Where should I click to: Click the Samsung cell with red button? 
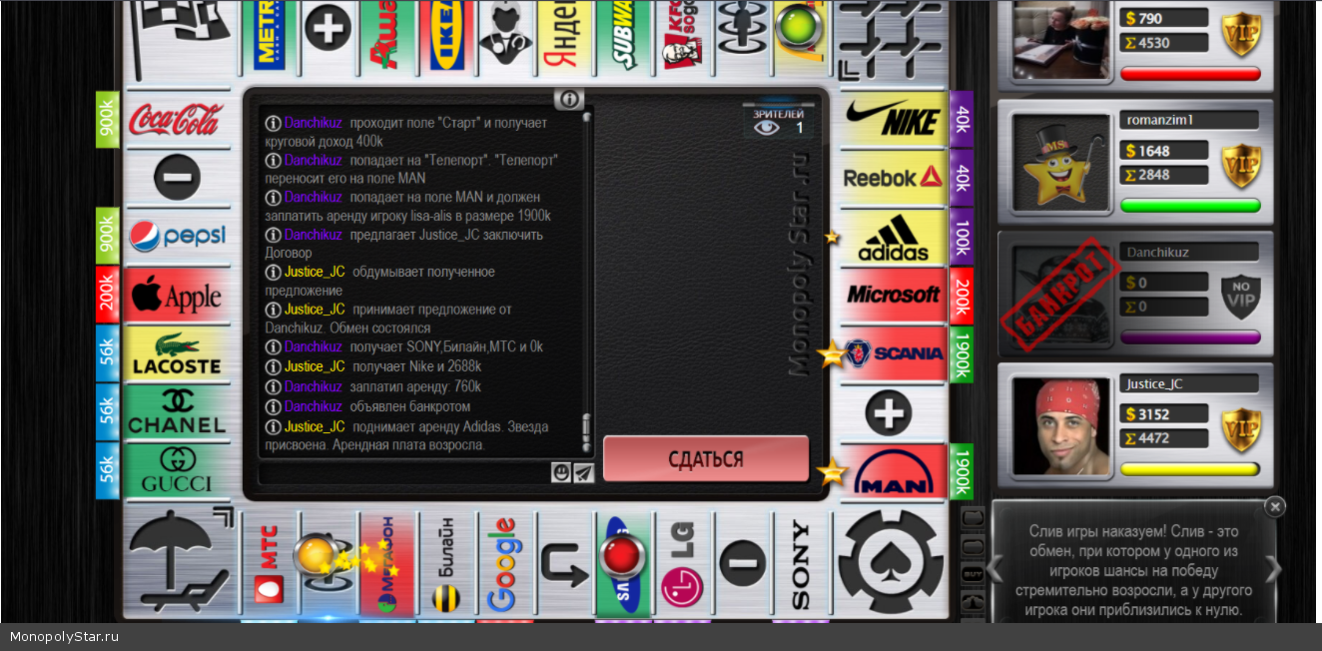pos(623,565)
